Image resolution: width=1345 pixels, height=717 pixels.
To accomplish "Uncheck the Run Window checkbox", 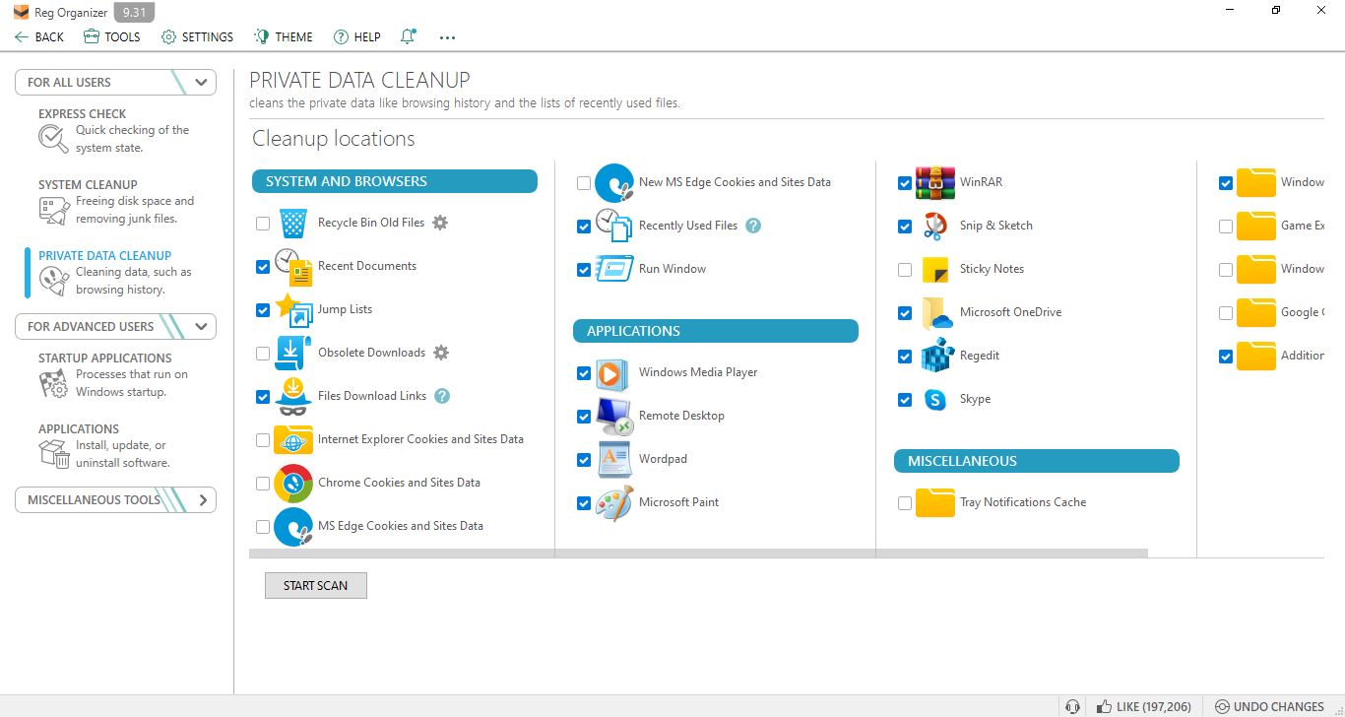I will pyautogui.click(x=584, y=270).
